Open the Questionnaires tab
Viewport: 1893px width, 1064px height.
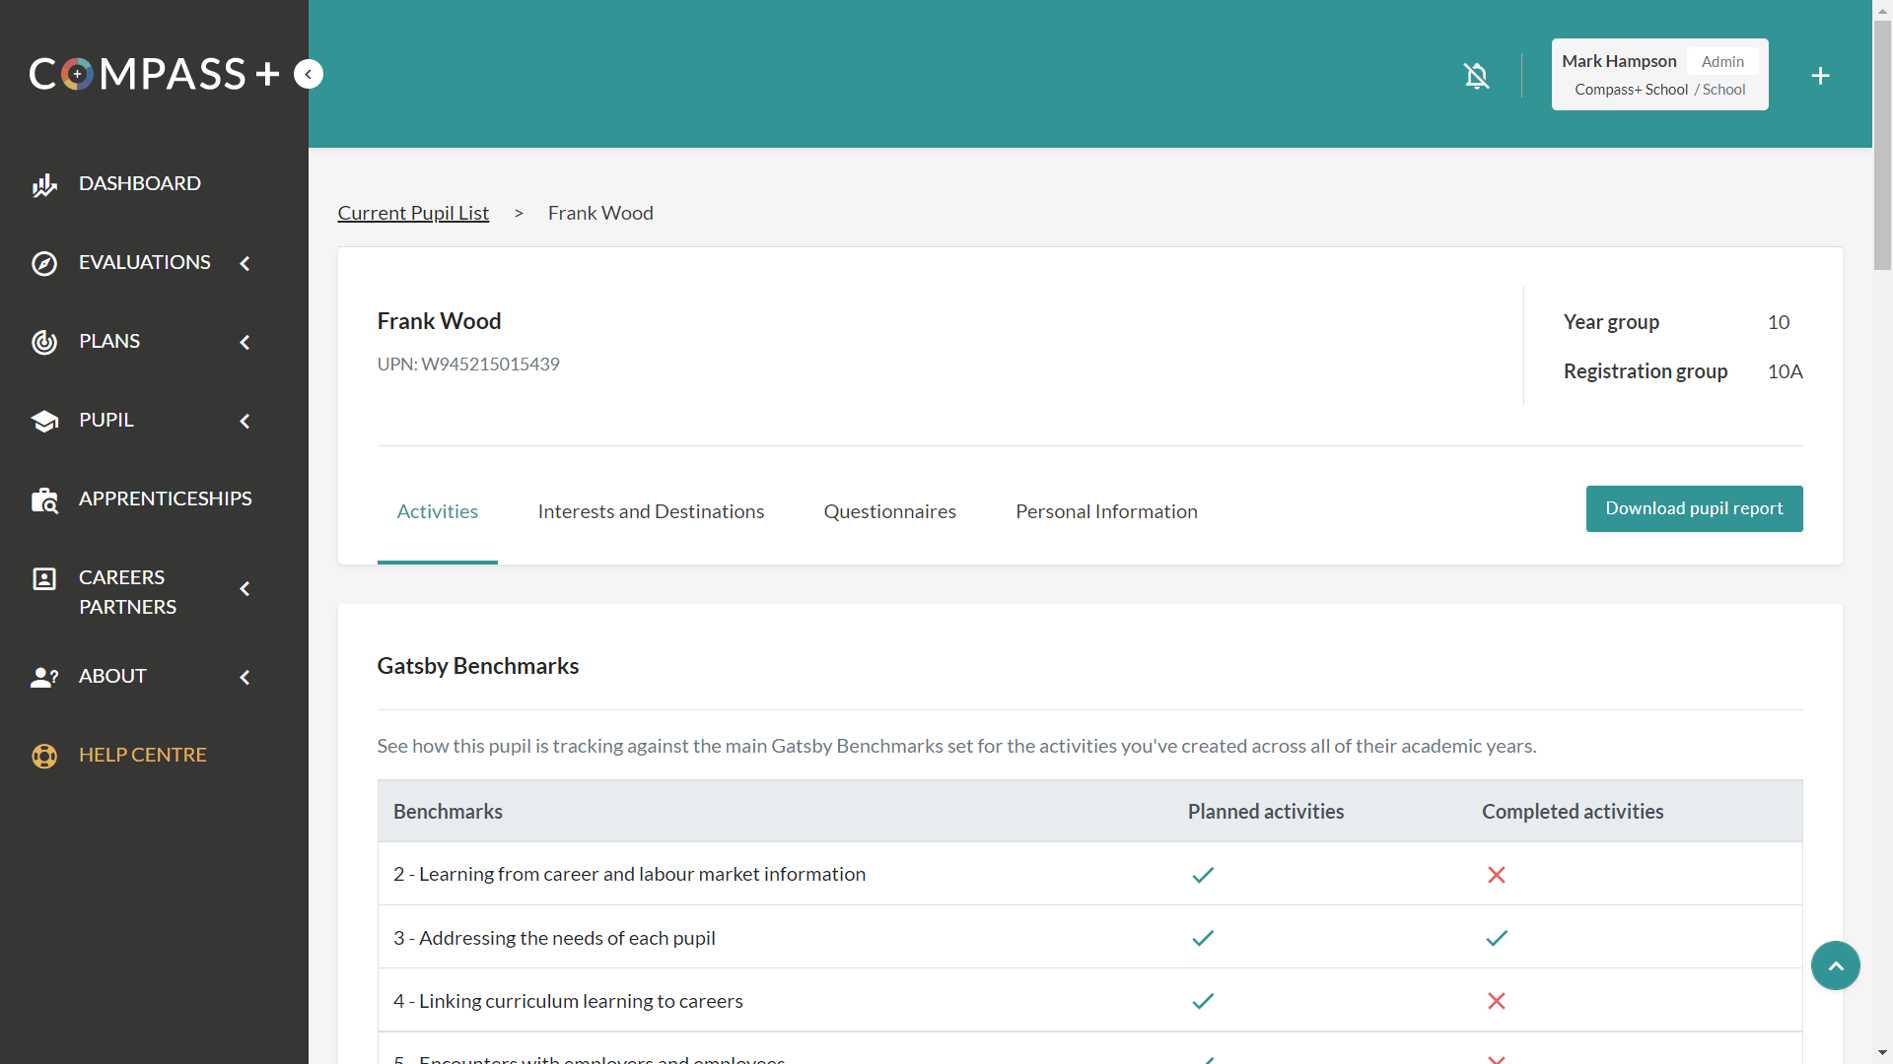coord(889,511)
